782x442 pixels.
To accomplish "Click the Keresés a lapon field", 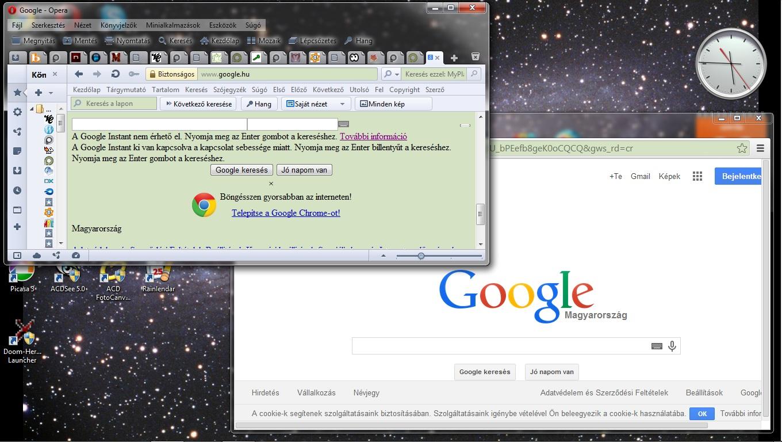I will tap(114, 104).
